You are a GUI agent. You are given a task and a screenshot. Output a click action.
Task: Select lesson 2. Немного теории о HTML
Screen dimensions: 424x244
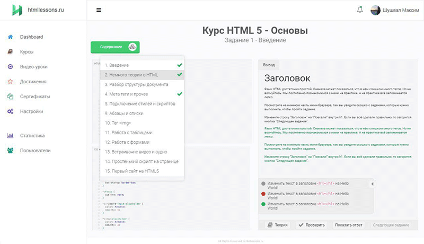pos(142,75)
